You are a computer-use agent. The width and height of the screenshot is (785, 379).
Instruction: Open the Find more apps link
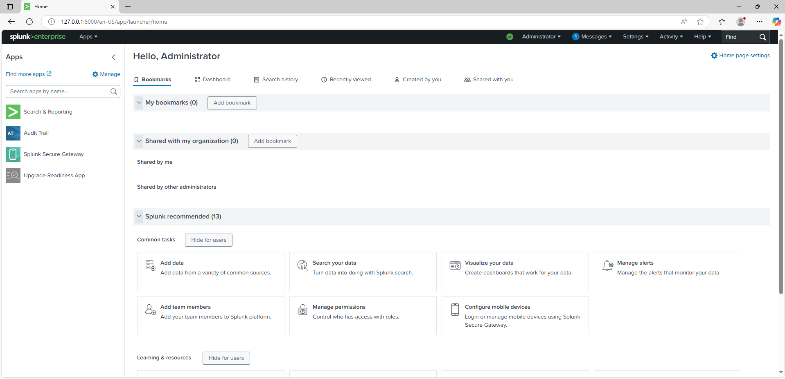pyautogui.click(x=29, y=74)
